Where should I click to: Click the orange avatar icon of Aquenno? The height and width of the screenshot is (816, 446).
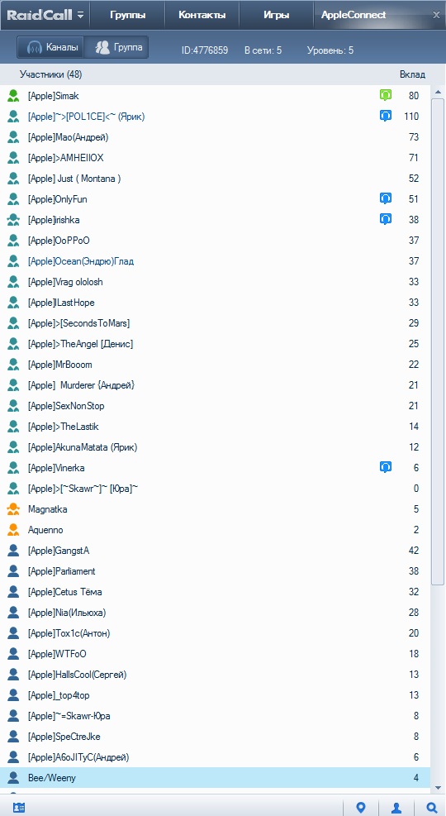coord(13,530)
